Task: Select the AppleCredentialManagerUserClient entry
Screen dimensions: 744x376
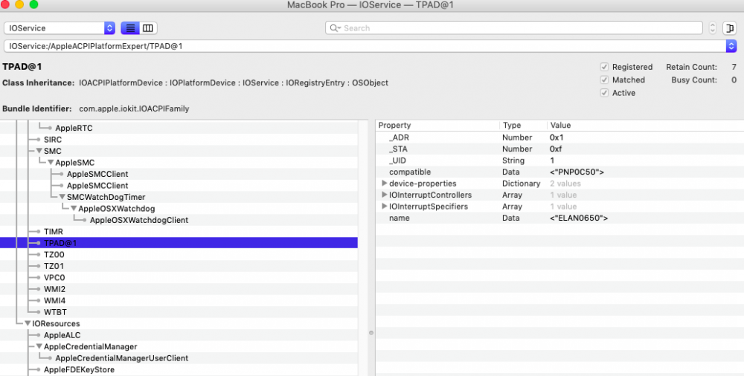Action: point(121,358)
